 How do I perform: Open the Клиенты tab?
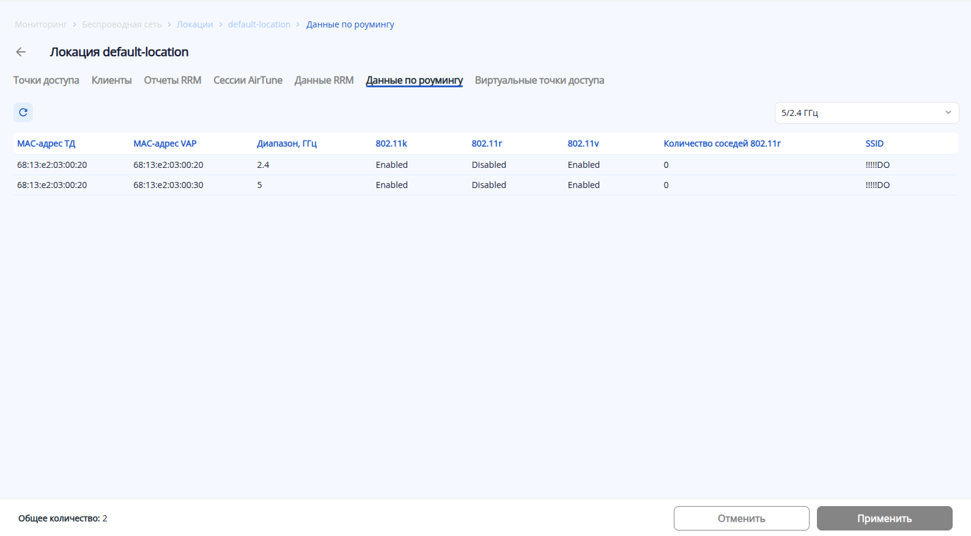pyautogui.click(x=111, y=81)
